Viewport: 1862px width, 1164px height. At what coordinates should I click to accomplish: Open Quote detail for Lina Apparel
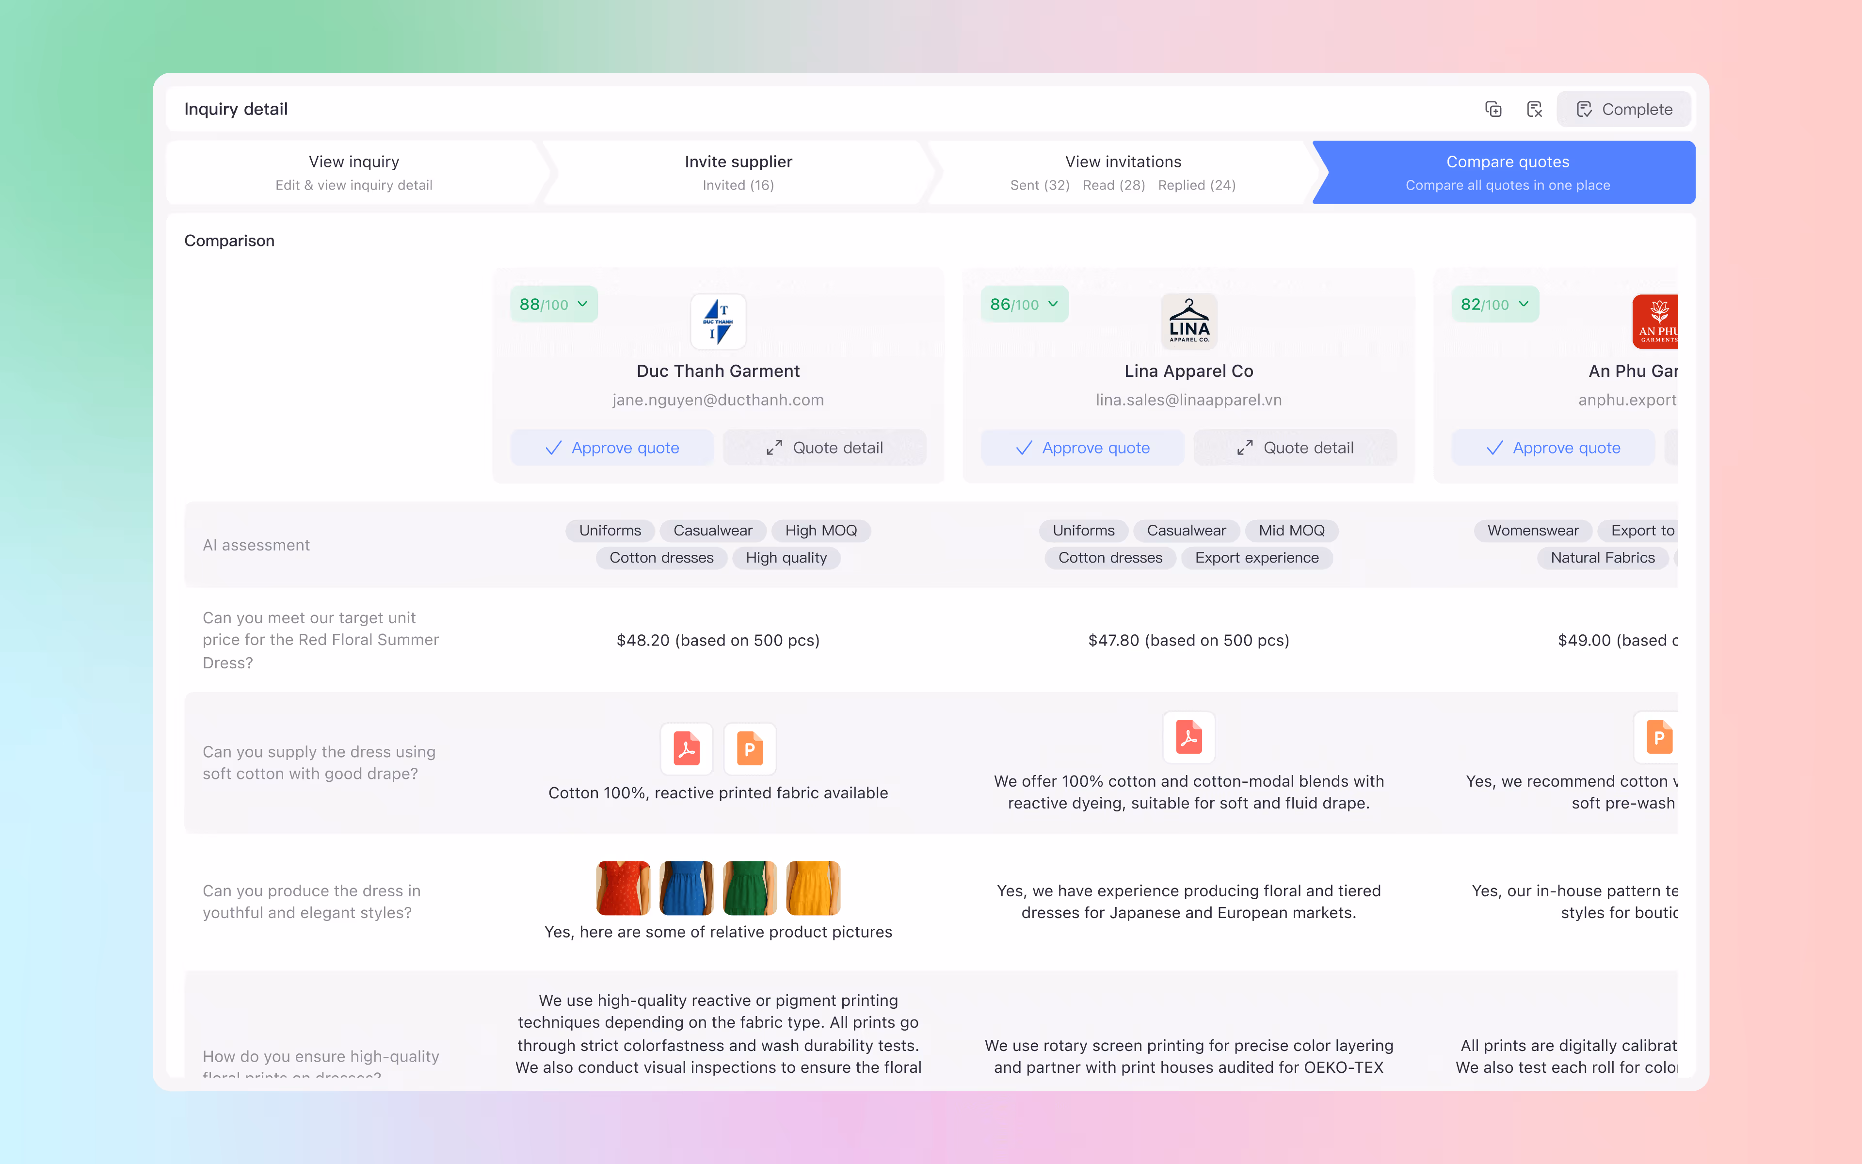click(1295, 447)
